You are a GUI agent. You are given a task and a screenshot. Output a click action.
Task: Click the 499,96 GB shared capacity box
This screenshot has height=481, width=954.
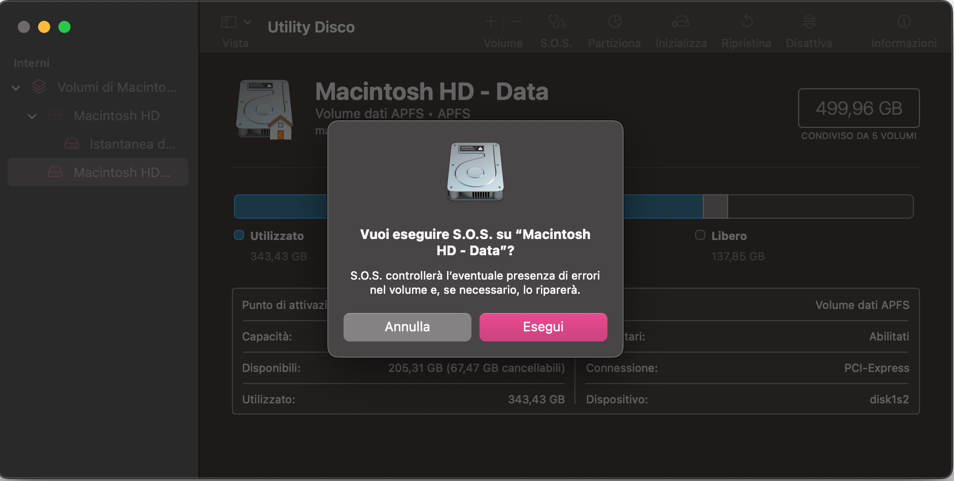(x=859, y=108)
